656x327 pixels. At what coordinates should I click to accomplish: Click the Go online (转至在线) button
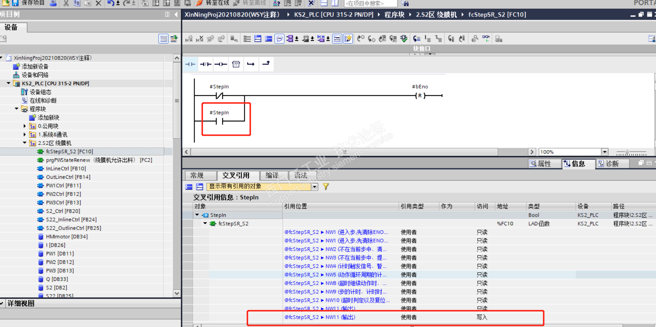point(213,3)
